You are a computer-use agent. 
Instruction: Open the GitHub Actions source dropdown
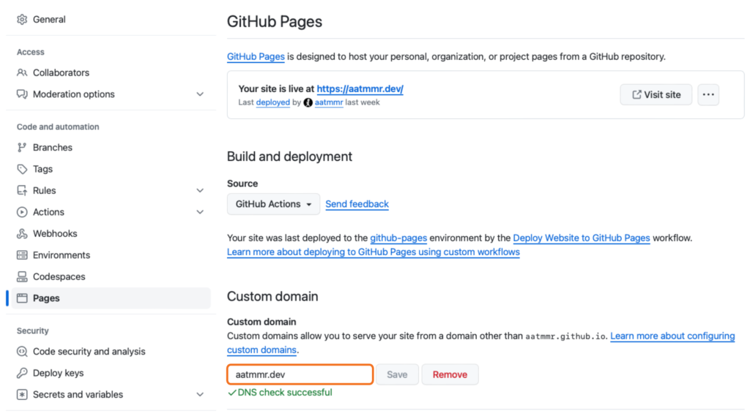274,204
